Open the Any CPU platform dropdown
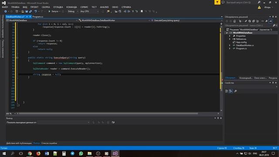Viewport: 279px width, 157px height. click(89, 11)
